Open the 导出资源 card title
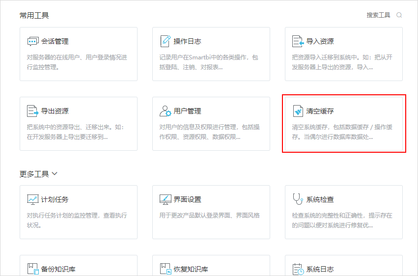The height and width of the screenshot is (276, 418). tap(55, 111)
